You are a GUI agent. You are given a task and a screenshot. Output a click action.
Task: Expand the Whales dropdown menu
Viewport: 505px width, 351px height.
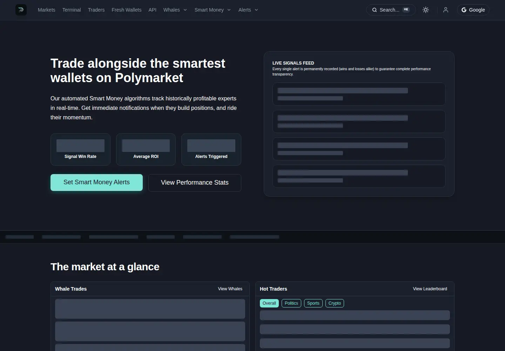point(175,10)
